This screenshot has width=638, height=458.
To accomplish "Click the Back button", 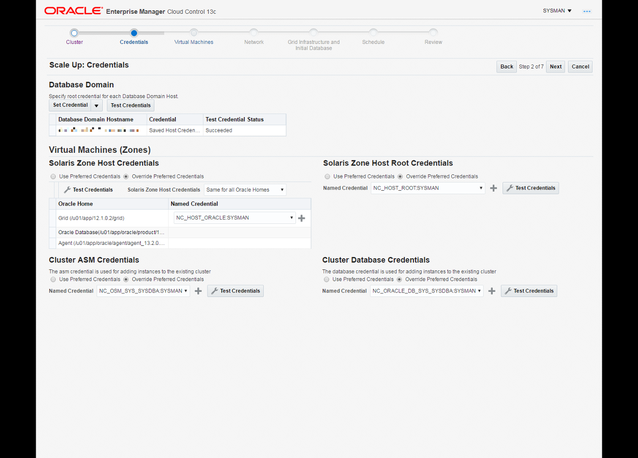I will point(507,66).
